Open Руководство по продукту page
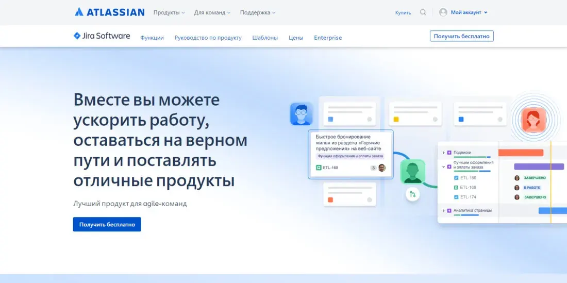 (208, 38)
